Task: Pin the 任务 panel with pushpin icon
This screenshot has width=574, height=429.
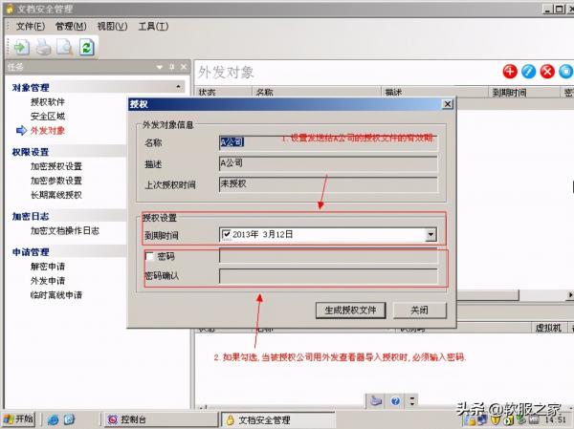Action: (171, 67)
